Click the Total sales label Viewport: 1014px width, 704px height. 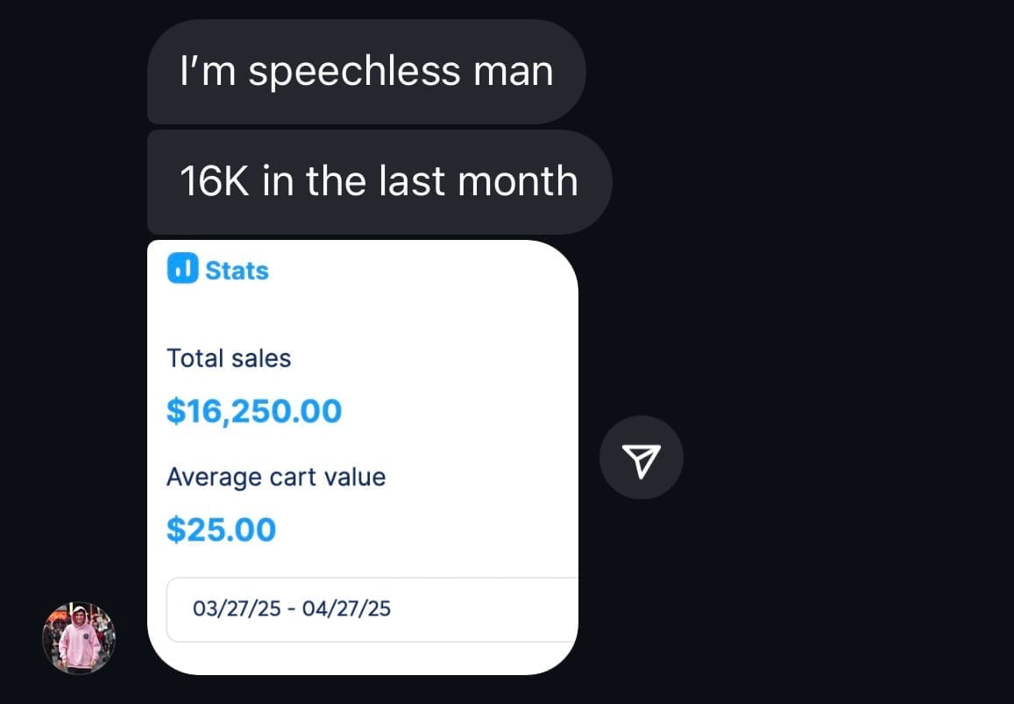point(229,358)
